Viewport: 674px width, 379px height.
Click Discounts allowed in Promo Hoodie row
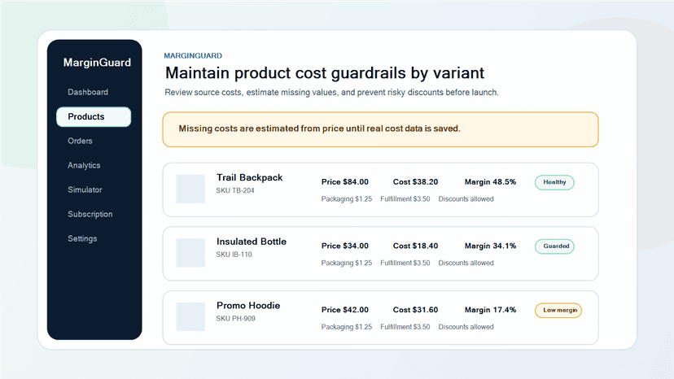pyautogui.click(x=466, y=327)
